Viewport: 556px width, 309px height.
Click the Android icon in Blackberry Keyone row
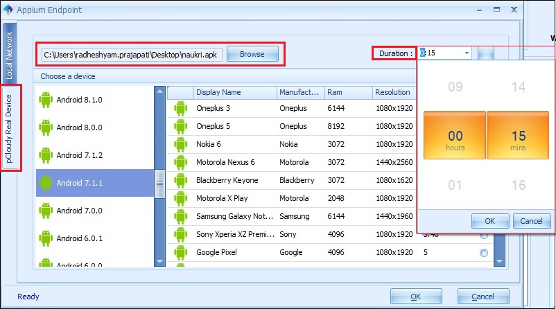tap(180, 181)
